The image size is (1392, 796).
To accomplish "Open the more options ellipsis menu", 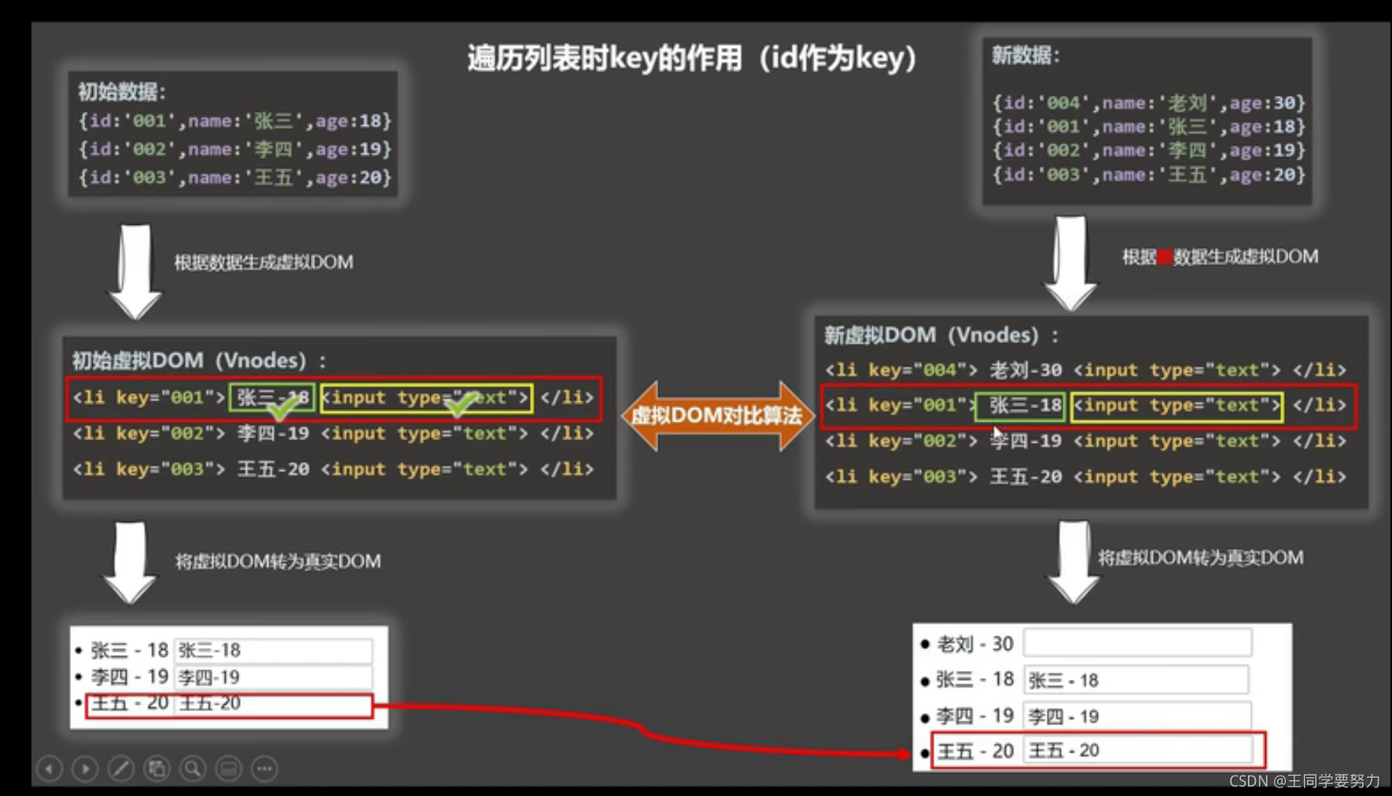I will [x=263, y=768].
